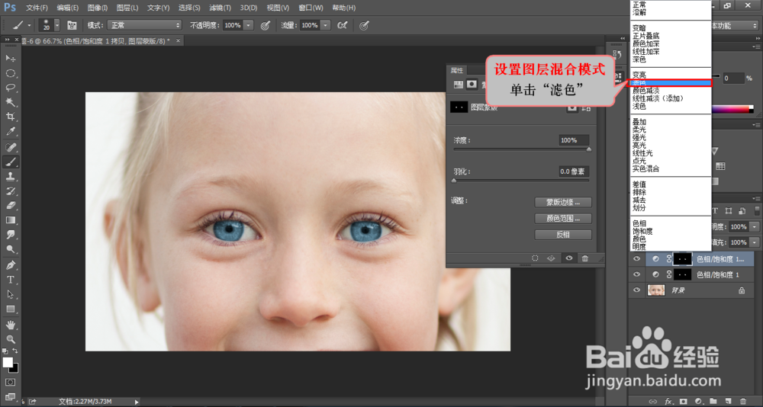Click the 背景 layer thumbnail

tap(656, 290)
